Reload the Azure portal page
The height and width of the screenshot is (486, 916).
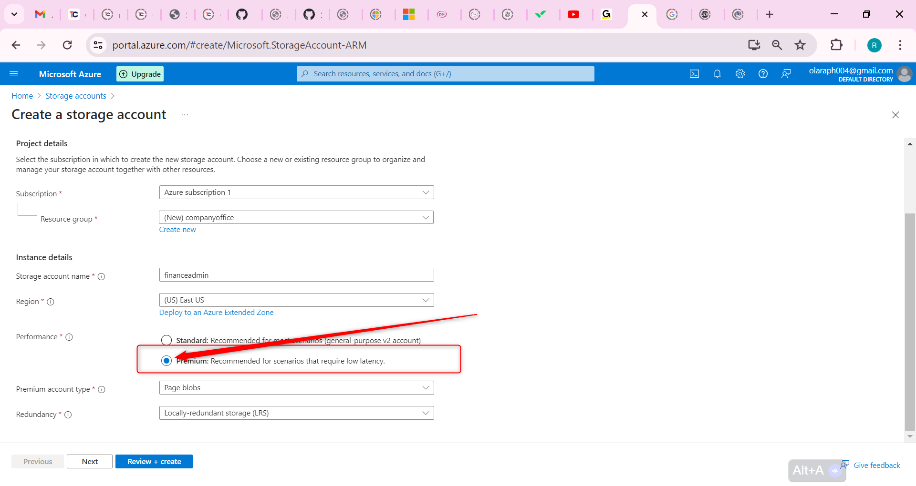(67, 45)
